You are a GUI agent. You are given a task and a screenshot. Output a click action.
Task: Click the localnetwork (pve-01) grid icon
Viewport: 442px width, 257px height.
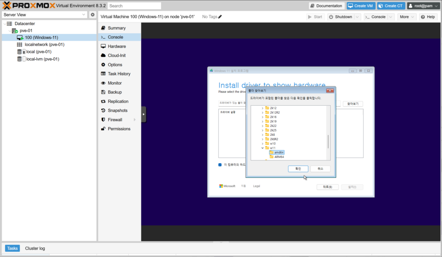tap(19, 44)
